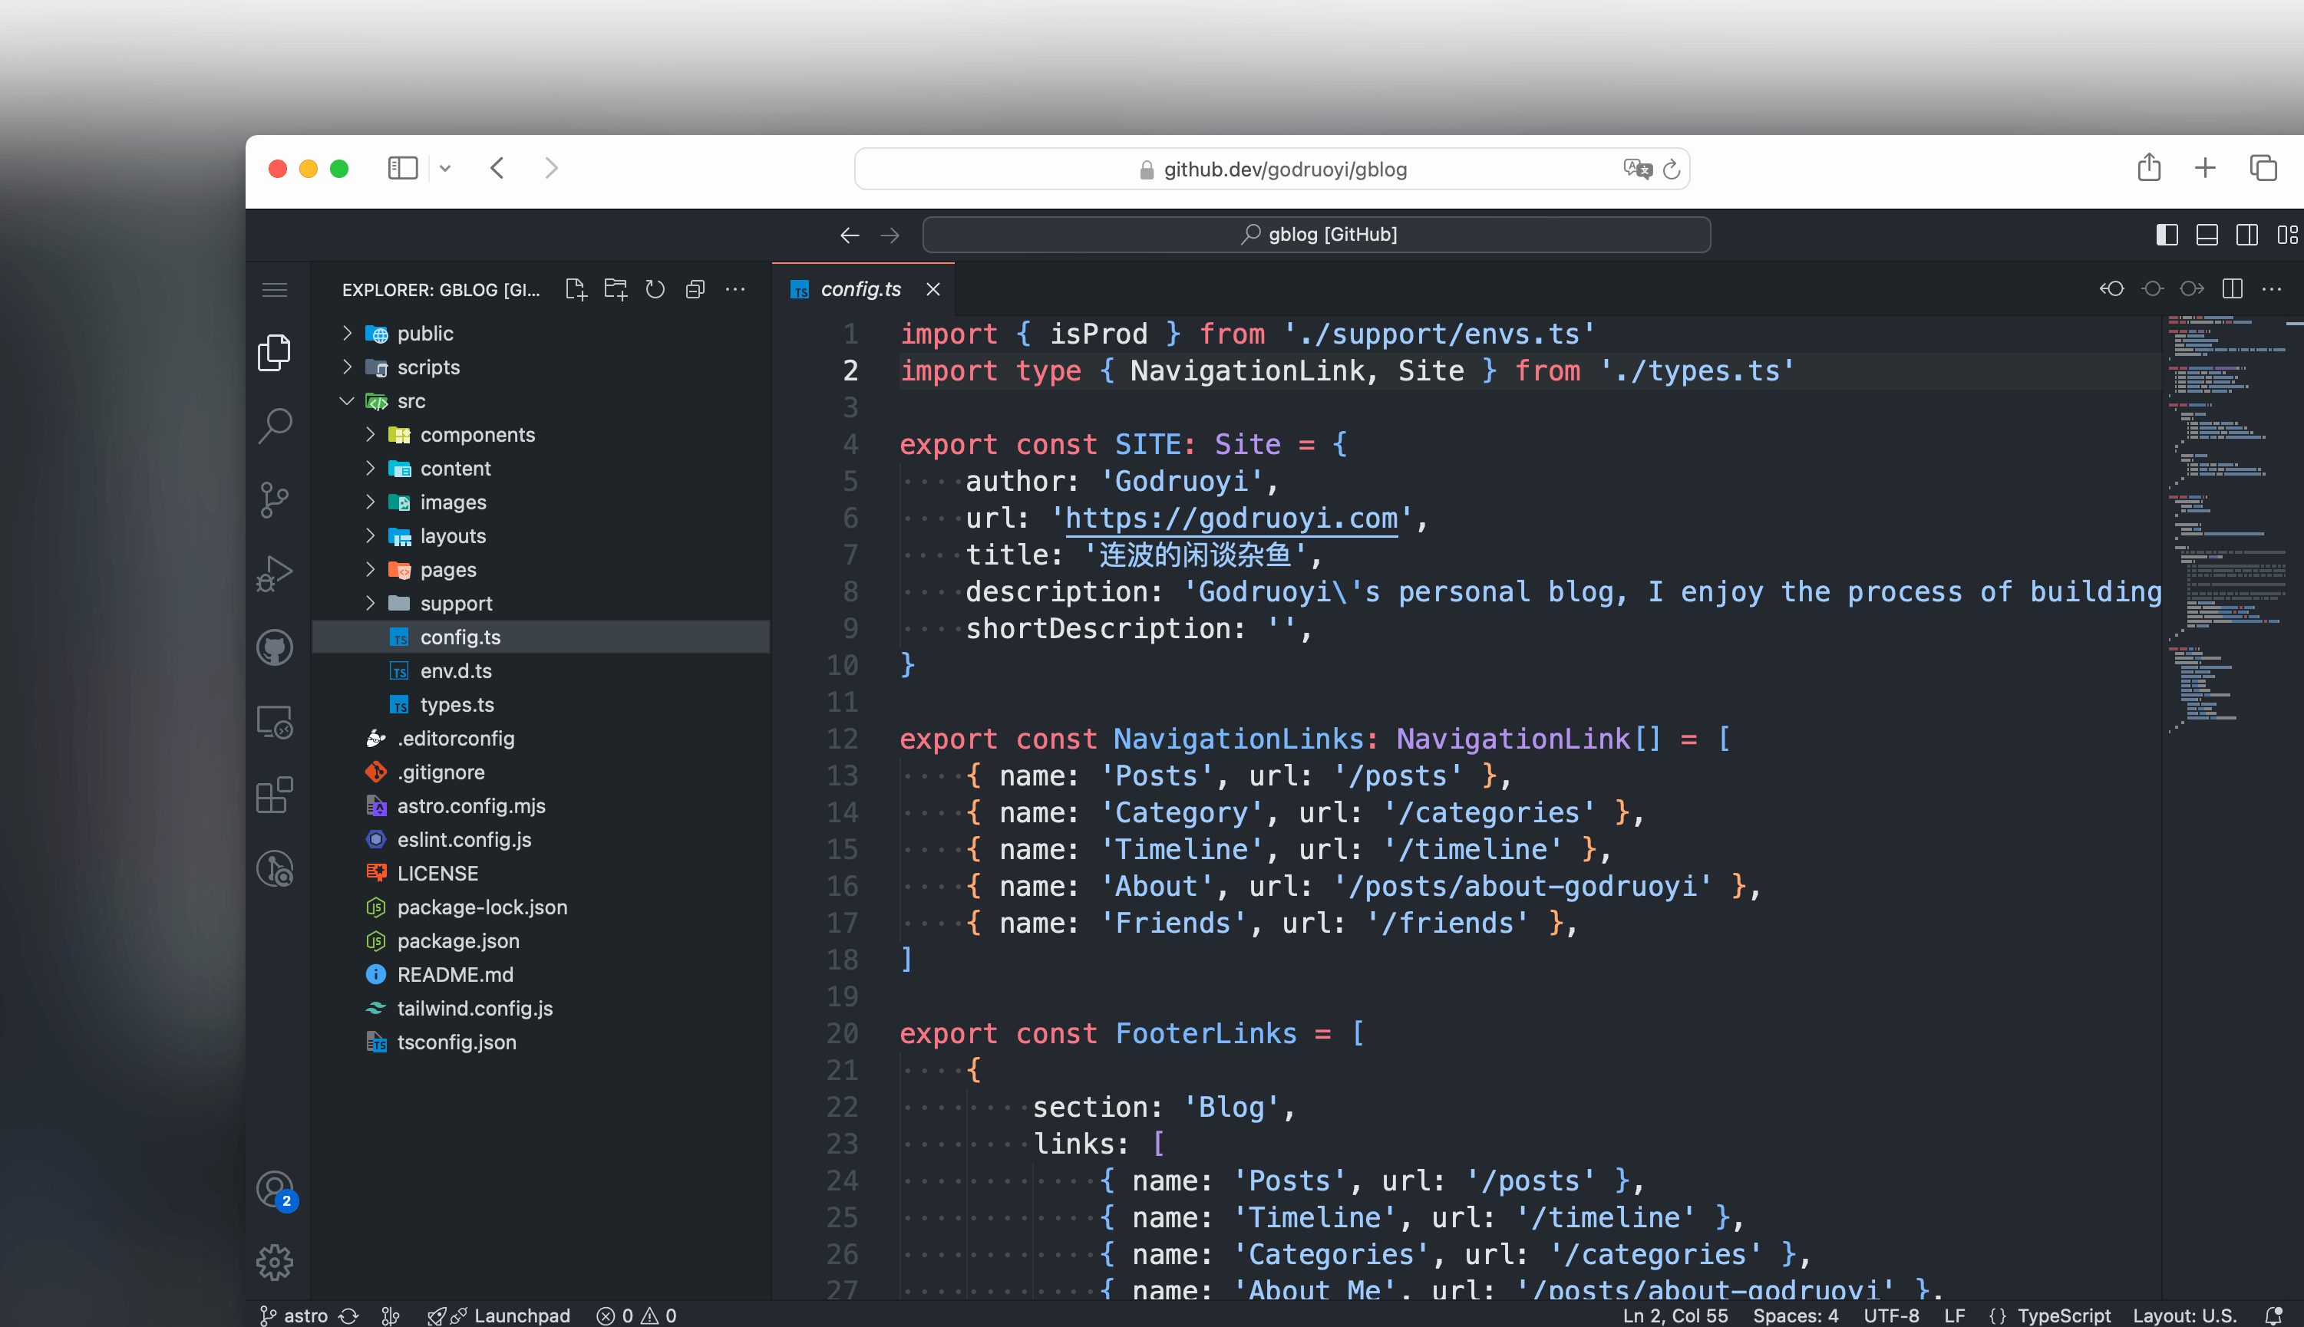Go back in editor navigation history
The width and height of the screenshot is (2304, 1327).
(850, 235)
